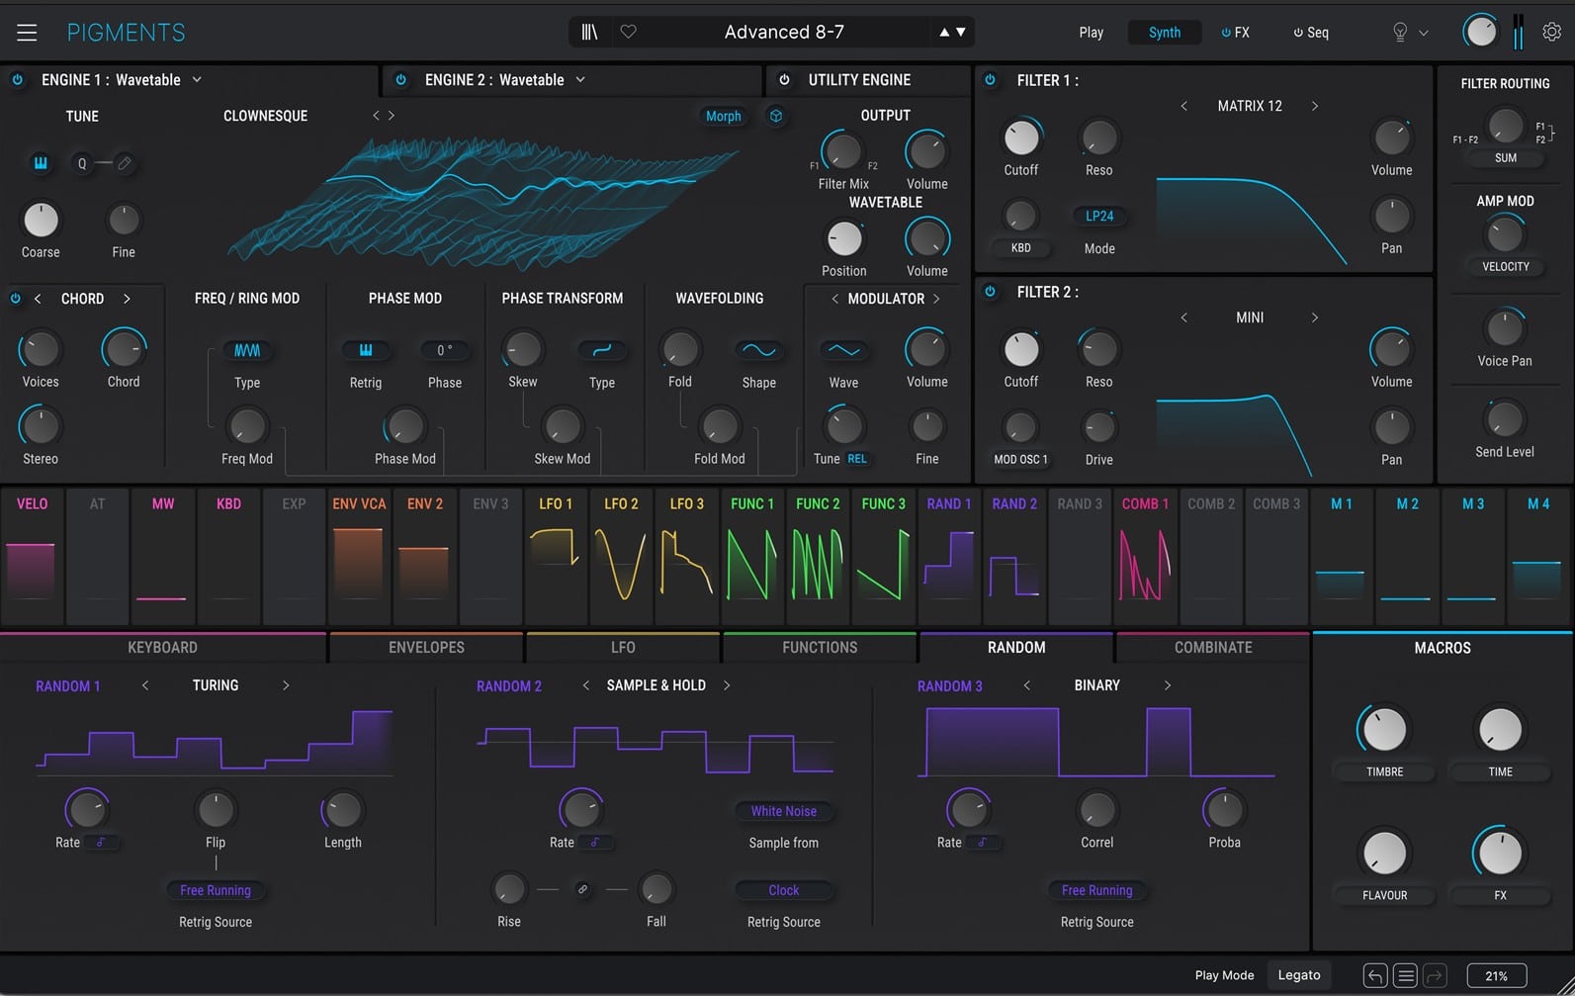Switch to the Envelopes tab
The image size is (1575, 996).
pyautogui.click(x=426, y=648)
